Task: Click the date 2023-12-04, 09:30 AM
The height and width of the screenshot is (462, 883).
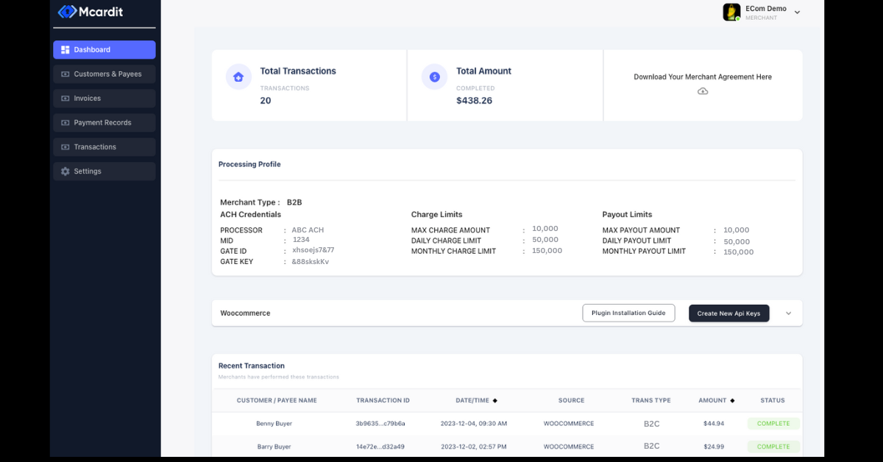Action: 474,424
